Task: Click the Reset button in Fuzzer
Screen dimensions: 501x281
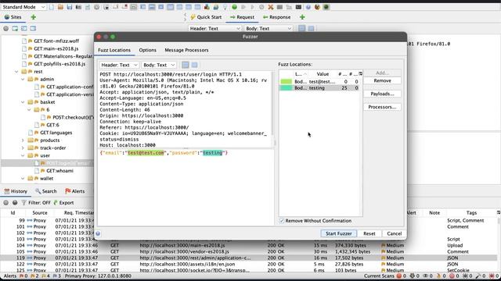Action: (x=369, y=233)
